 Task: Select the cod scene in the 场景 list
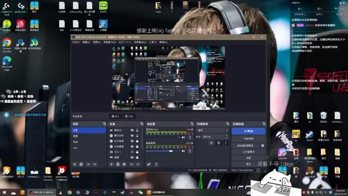89,148
